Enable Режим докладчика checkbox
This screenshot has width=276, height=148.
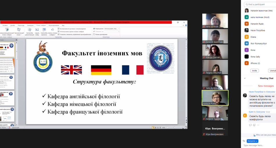[x=94, y=34]
